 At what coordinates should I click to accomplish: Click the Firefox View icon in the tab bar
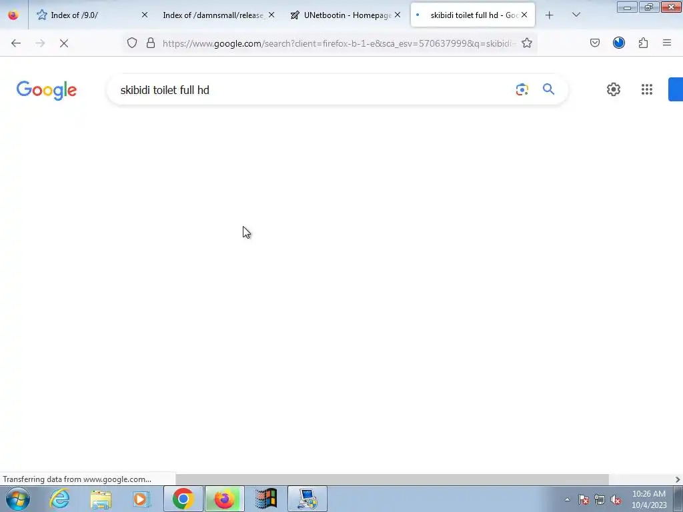13,15
